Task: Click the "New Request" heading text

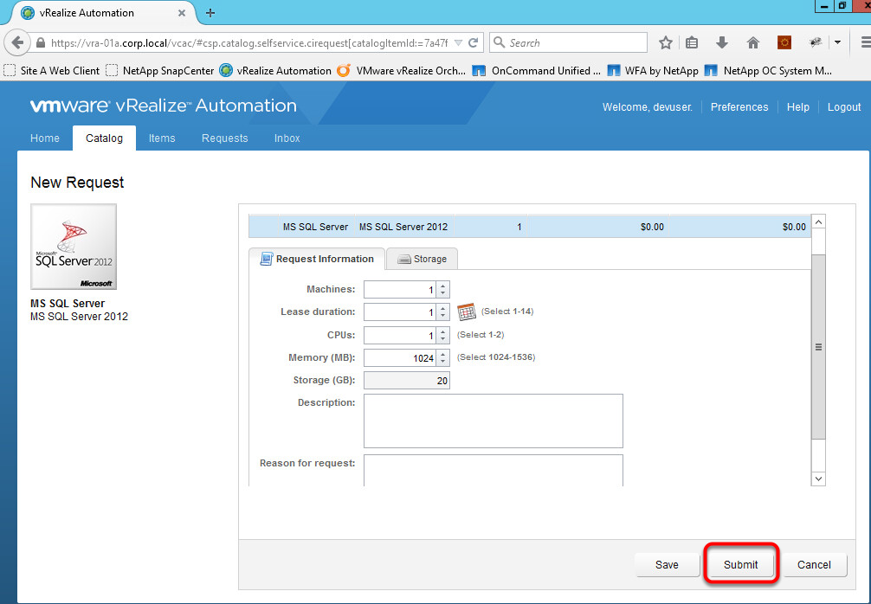Action: click(77, 182)
